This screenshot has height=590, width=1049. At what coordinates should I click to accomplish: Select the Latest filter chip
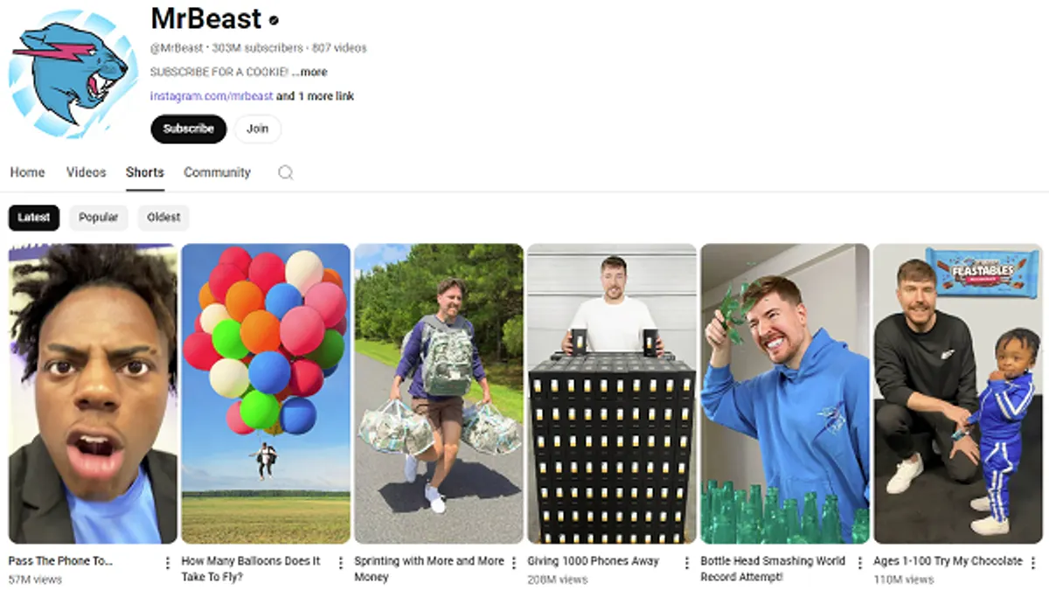(x=34, y=218)
